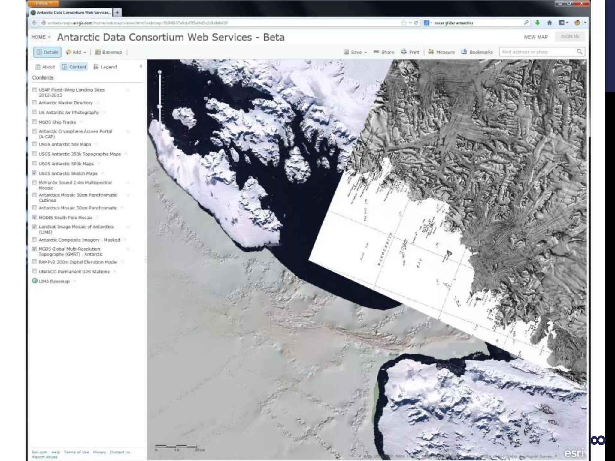Click the search magnifier in address box
The width and height of the screenshot is (615, 461).
(579, 52)
